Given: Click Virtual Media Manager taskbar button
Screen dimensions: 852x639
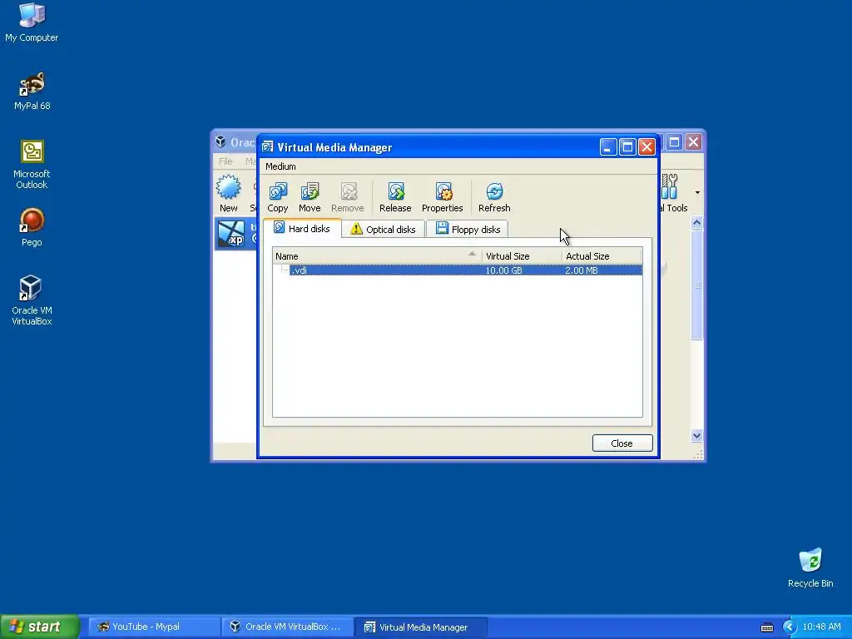Looking at the screenshot, I should [x=420, y=627].
